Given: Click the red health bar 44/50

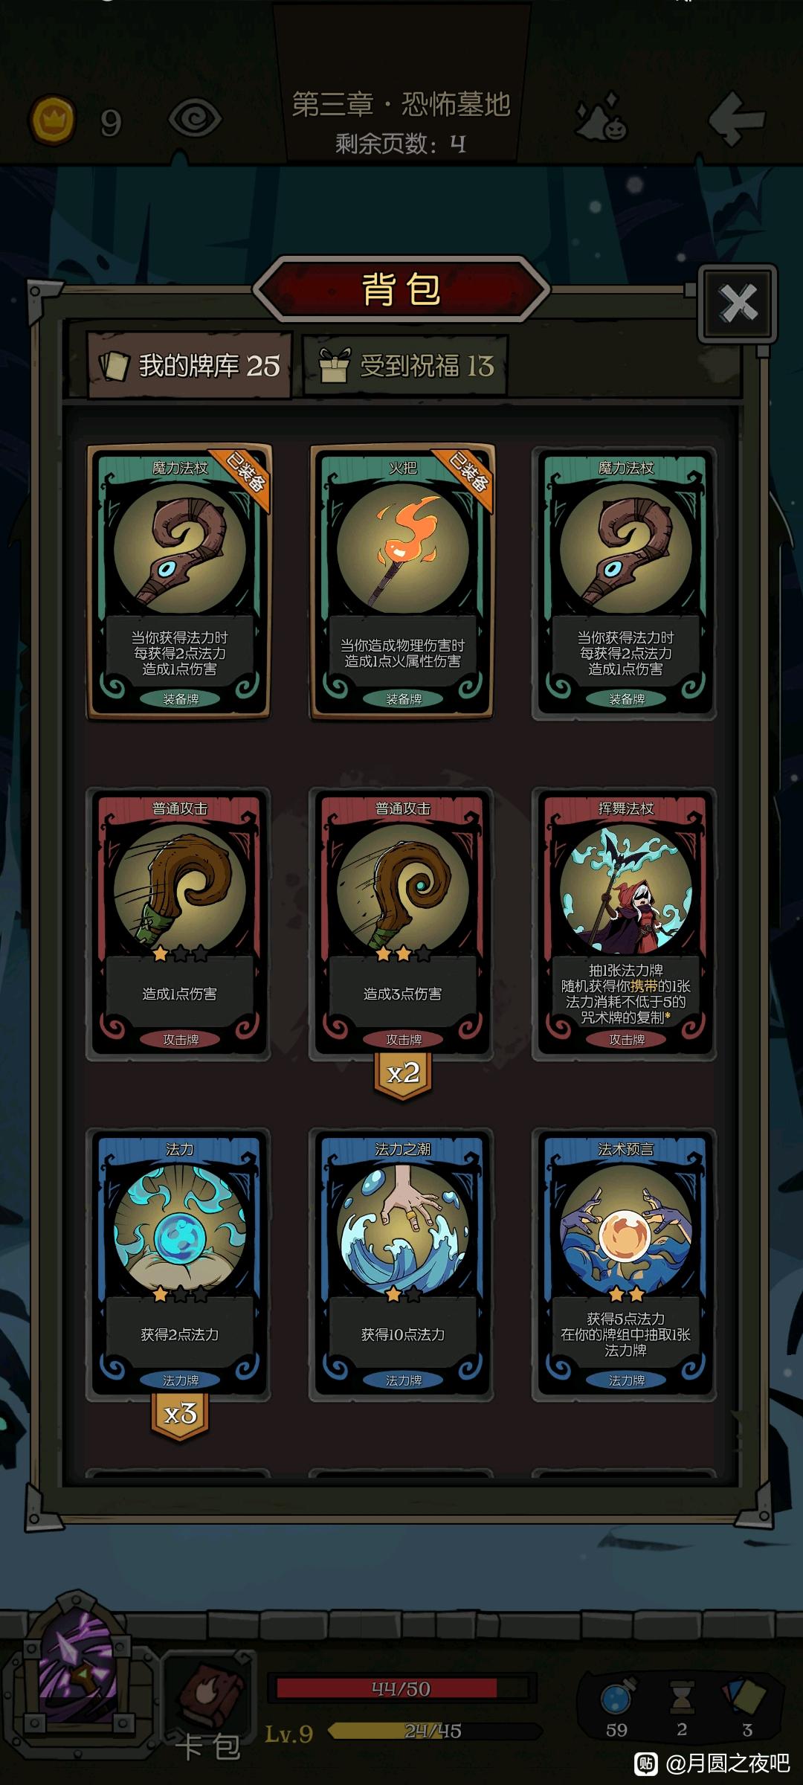Looking at the screenshot, I should tap(401, 1688).
